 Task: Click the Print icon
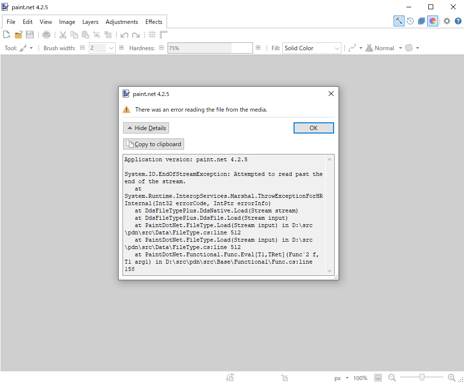click(x=46, y=35)
